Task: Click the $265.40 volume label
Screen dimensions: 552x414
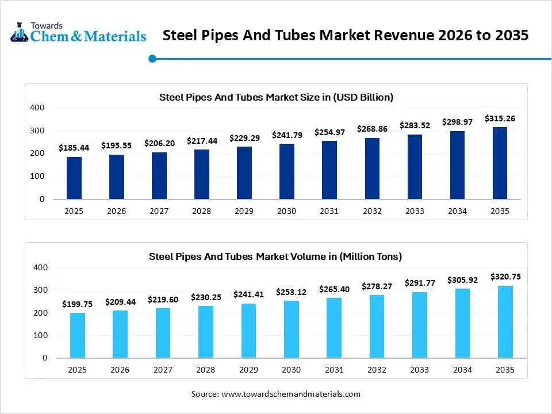Action: click(334, 289)
